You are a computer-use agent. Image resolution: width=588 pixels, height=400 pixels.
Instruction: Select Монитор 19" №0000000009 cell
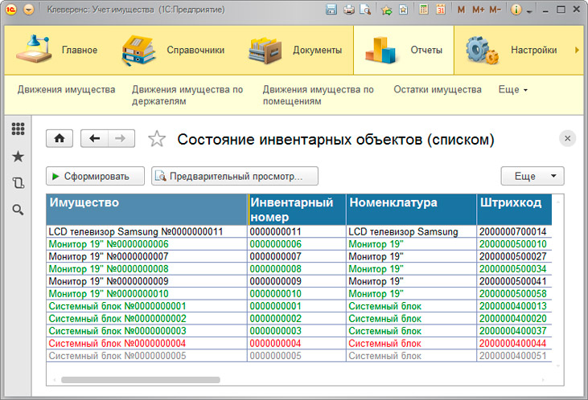tap(146, 281)
